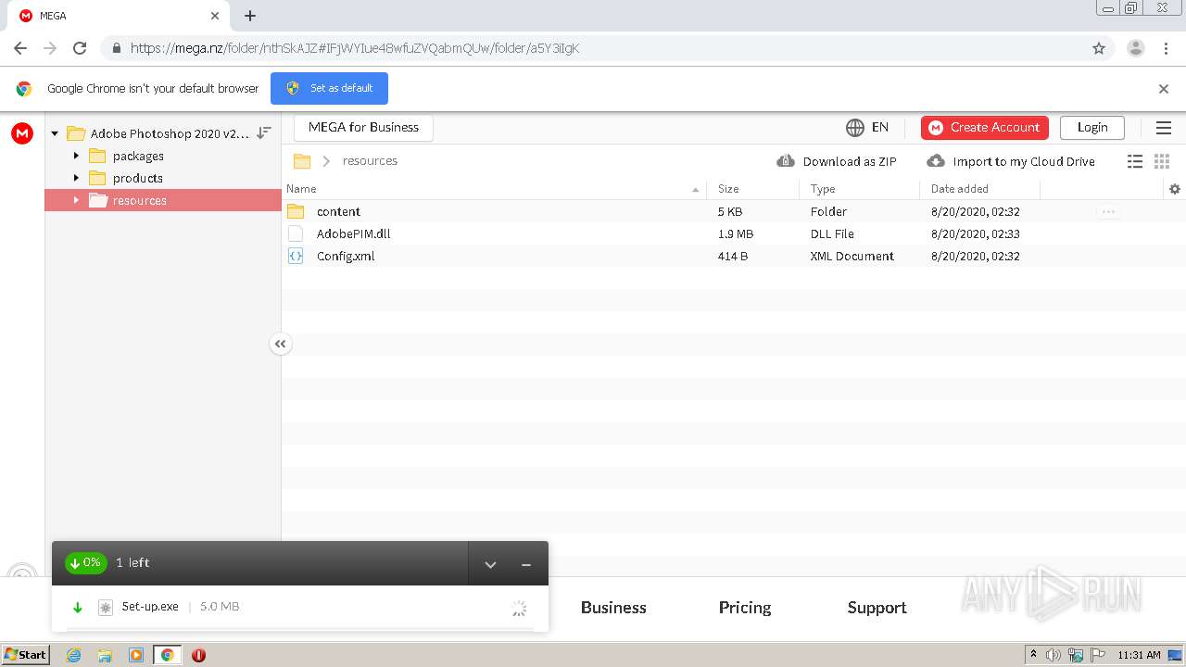Click the MEGA logo icon in the sidebar
The width and height of the screenshot is (1186, 667).
[x=22, y=133]
